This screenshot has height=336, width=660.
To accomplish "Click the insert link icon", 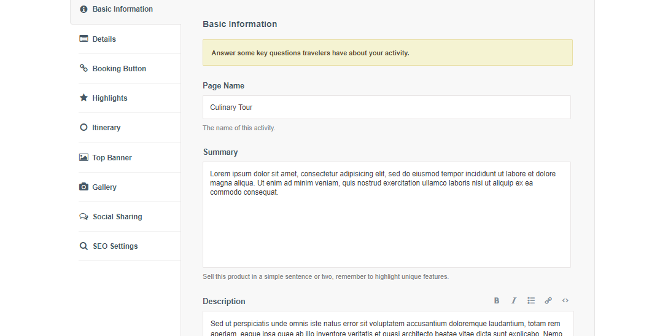I will (548, 301).
